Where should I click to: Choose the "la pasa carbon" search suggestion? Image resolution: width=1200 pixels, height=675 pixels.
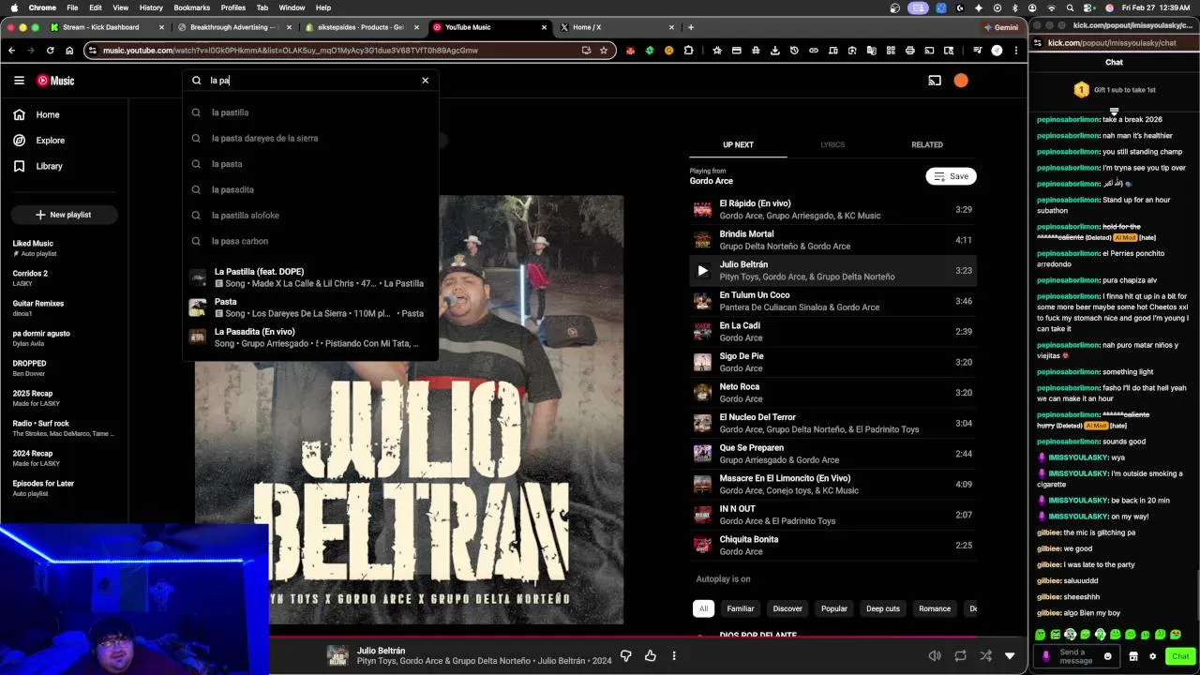(x=309, y=241)
